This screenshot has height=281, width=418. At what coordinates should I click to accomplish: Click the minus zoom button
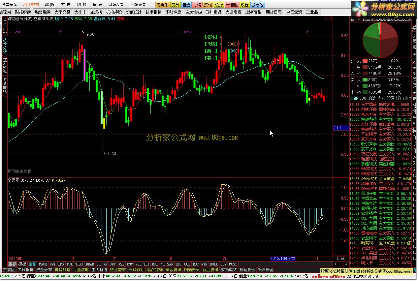(x=340, y=264)
